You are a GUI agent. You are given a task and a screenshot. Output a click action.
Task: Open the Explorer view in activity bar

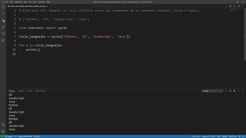(3, 7)
